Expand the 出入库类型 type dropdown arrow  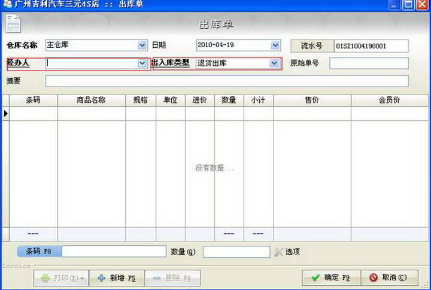point(274,63)
